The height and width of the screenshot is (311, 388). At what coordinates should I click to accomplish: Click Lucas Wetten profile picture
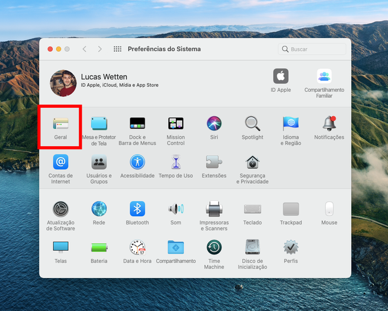[x=63, y=83]
